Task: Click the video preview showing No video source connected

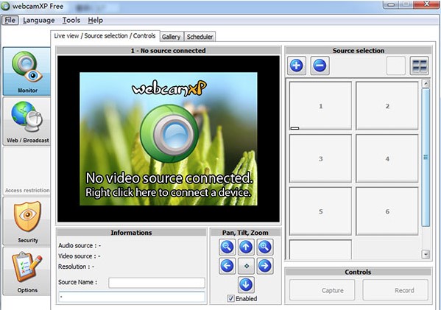Action: tap(169, 138)
